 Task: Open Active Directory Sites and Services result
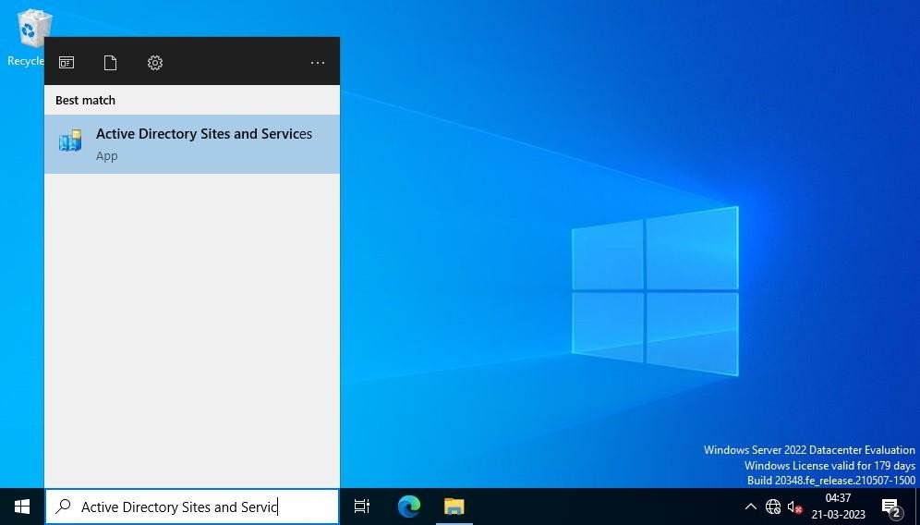point(192,144)
